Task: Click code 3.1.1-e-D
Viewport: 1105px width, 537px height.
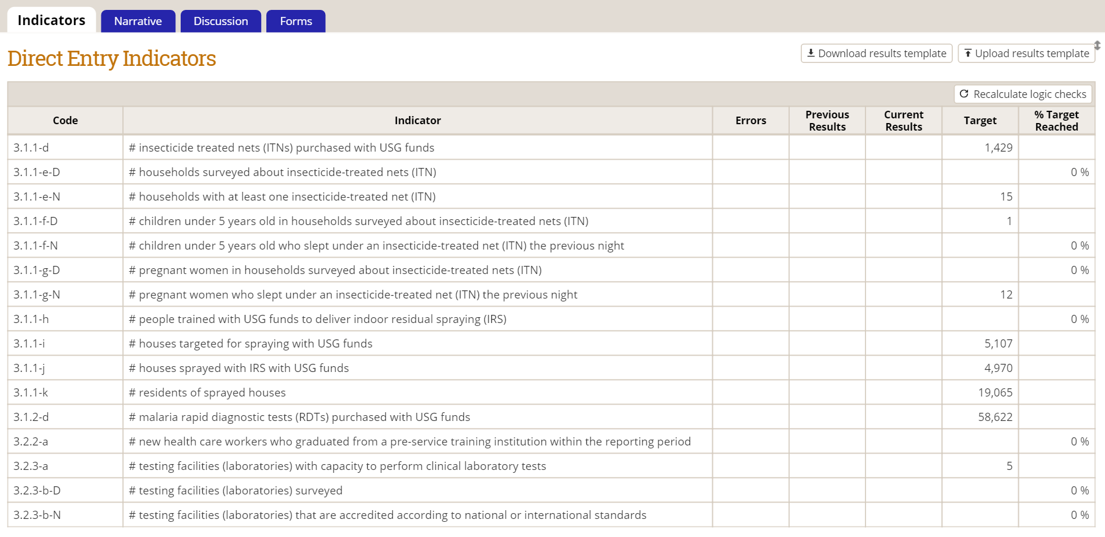Action: pyautogui.click(x=37, y=172)
